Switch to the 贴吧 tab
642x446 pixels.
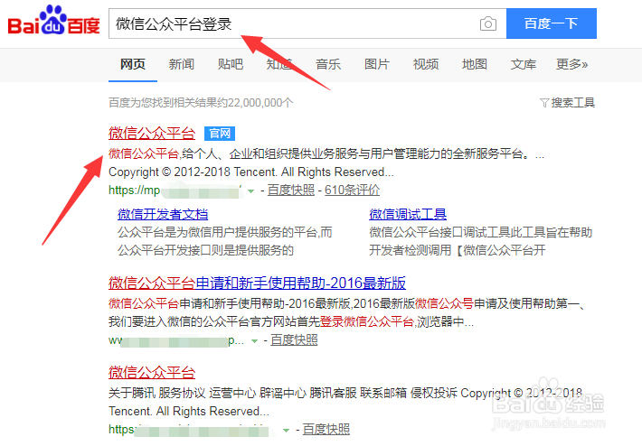coord(230,64)
